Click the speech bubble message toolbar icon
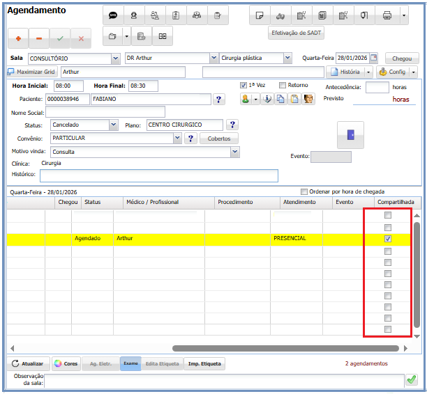Viewport: 427px width, 394px height. [113, 15]
